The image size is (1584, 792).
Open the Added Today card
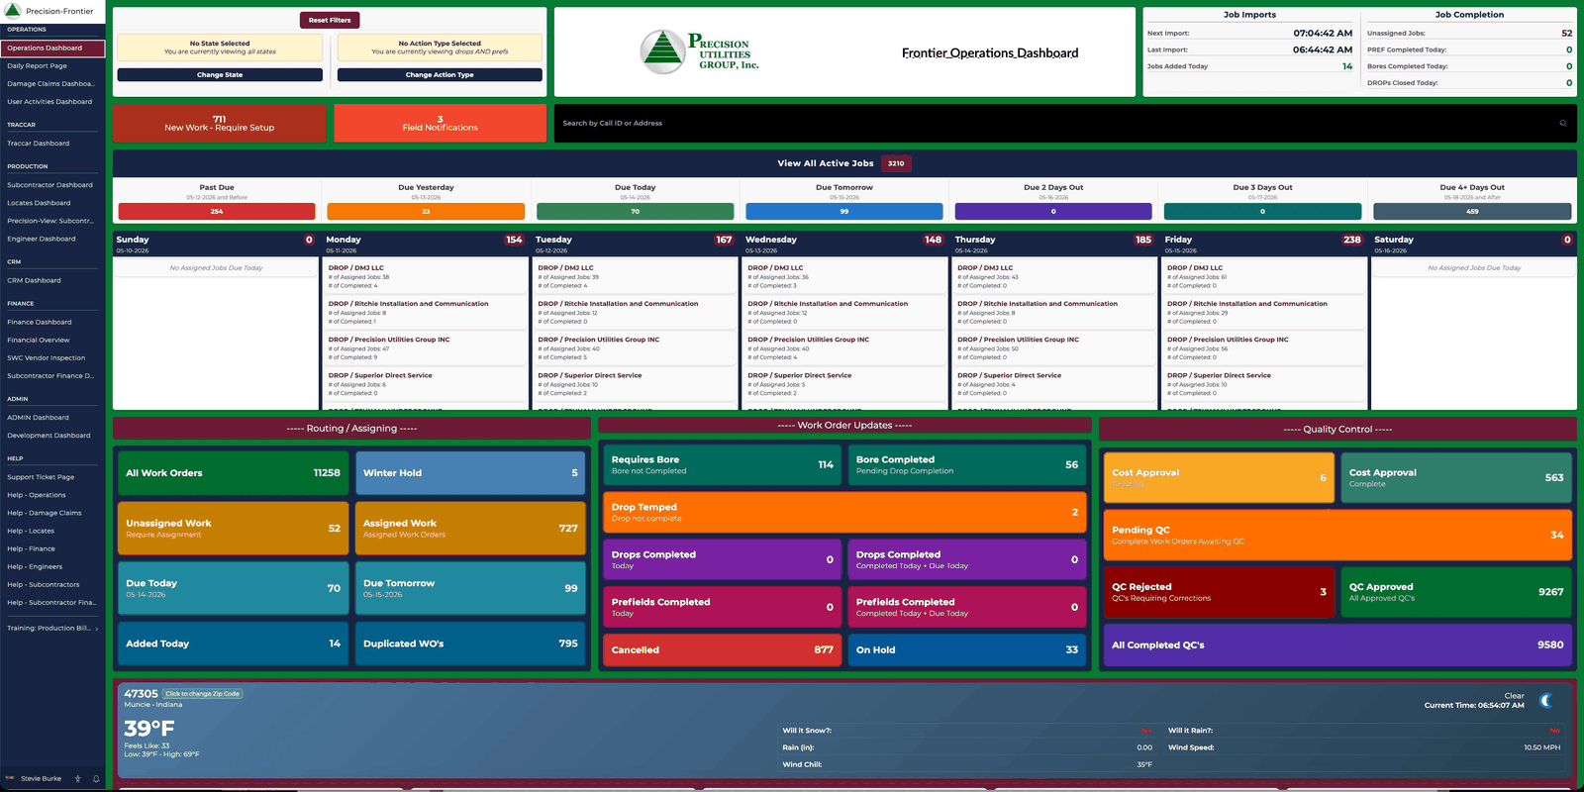[x=233, y=643]
